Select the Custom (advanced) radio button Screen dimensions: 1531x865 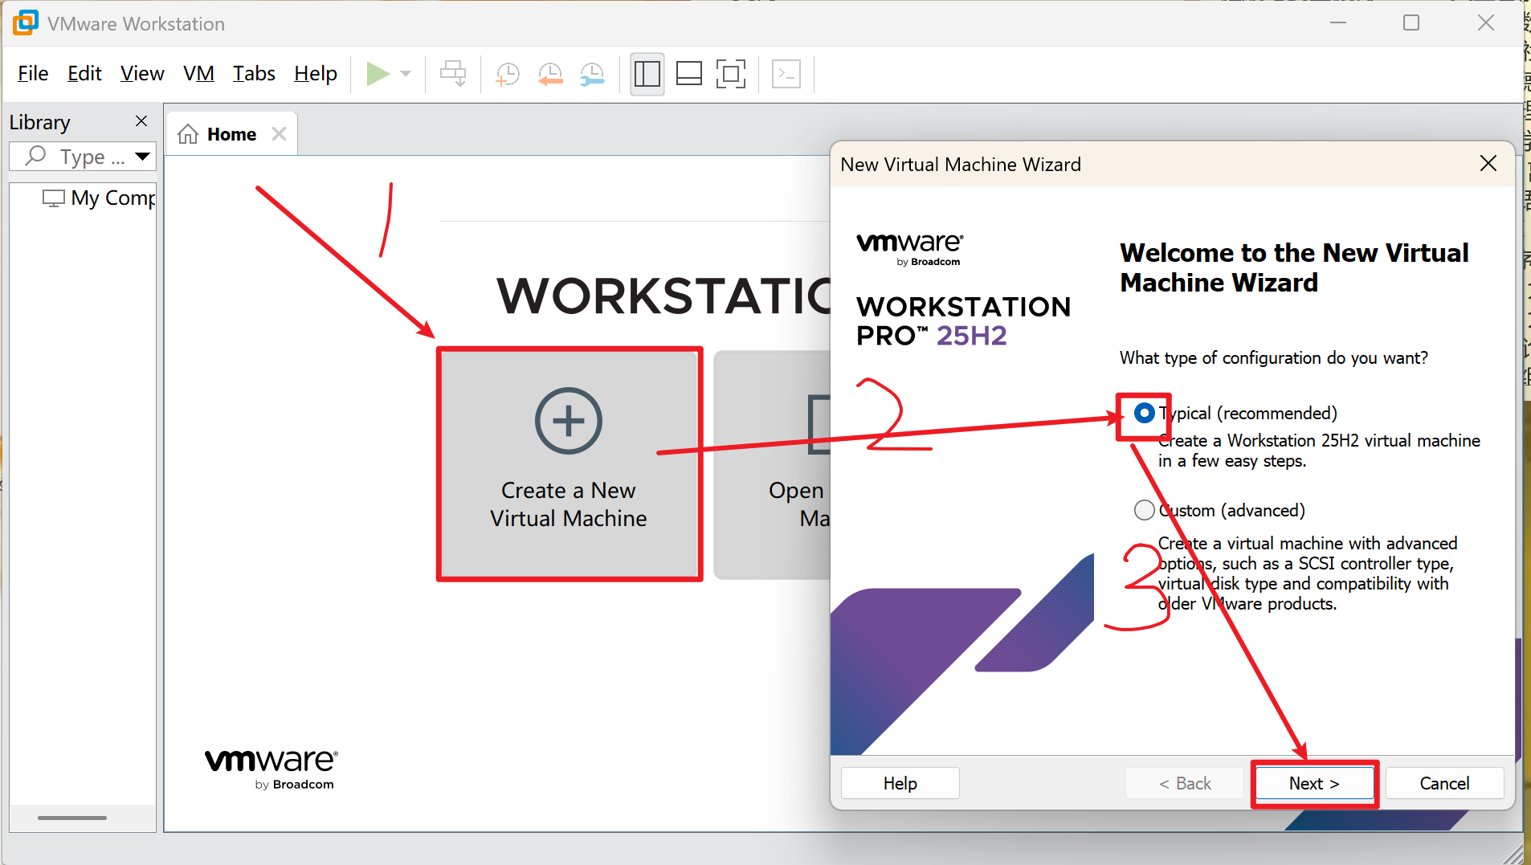(x=1144, y=510)
